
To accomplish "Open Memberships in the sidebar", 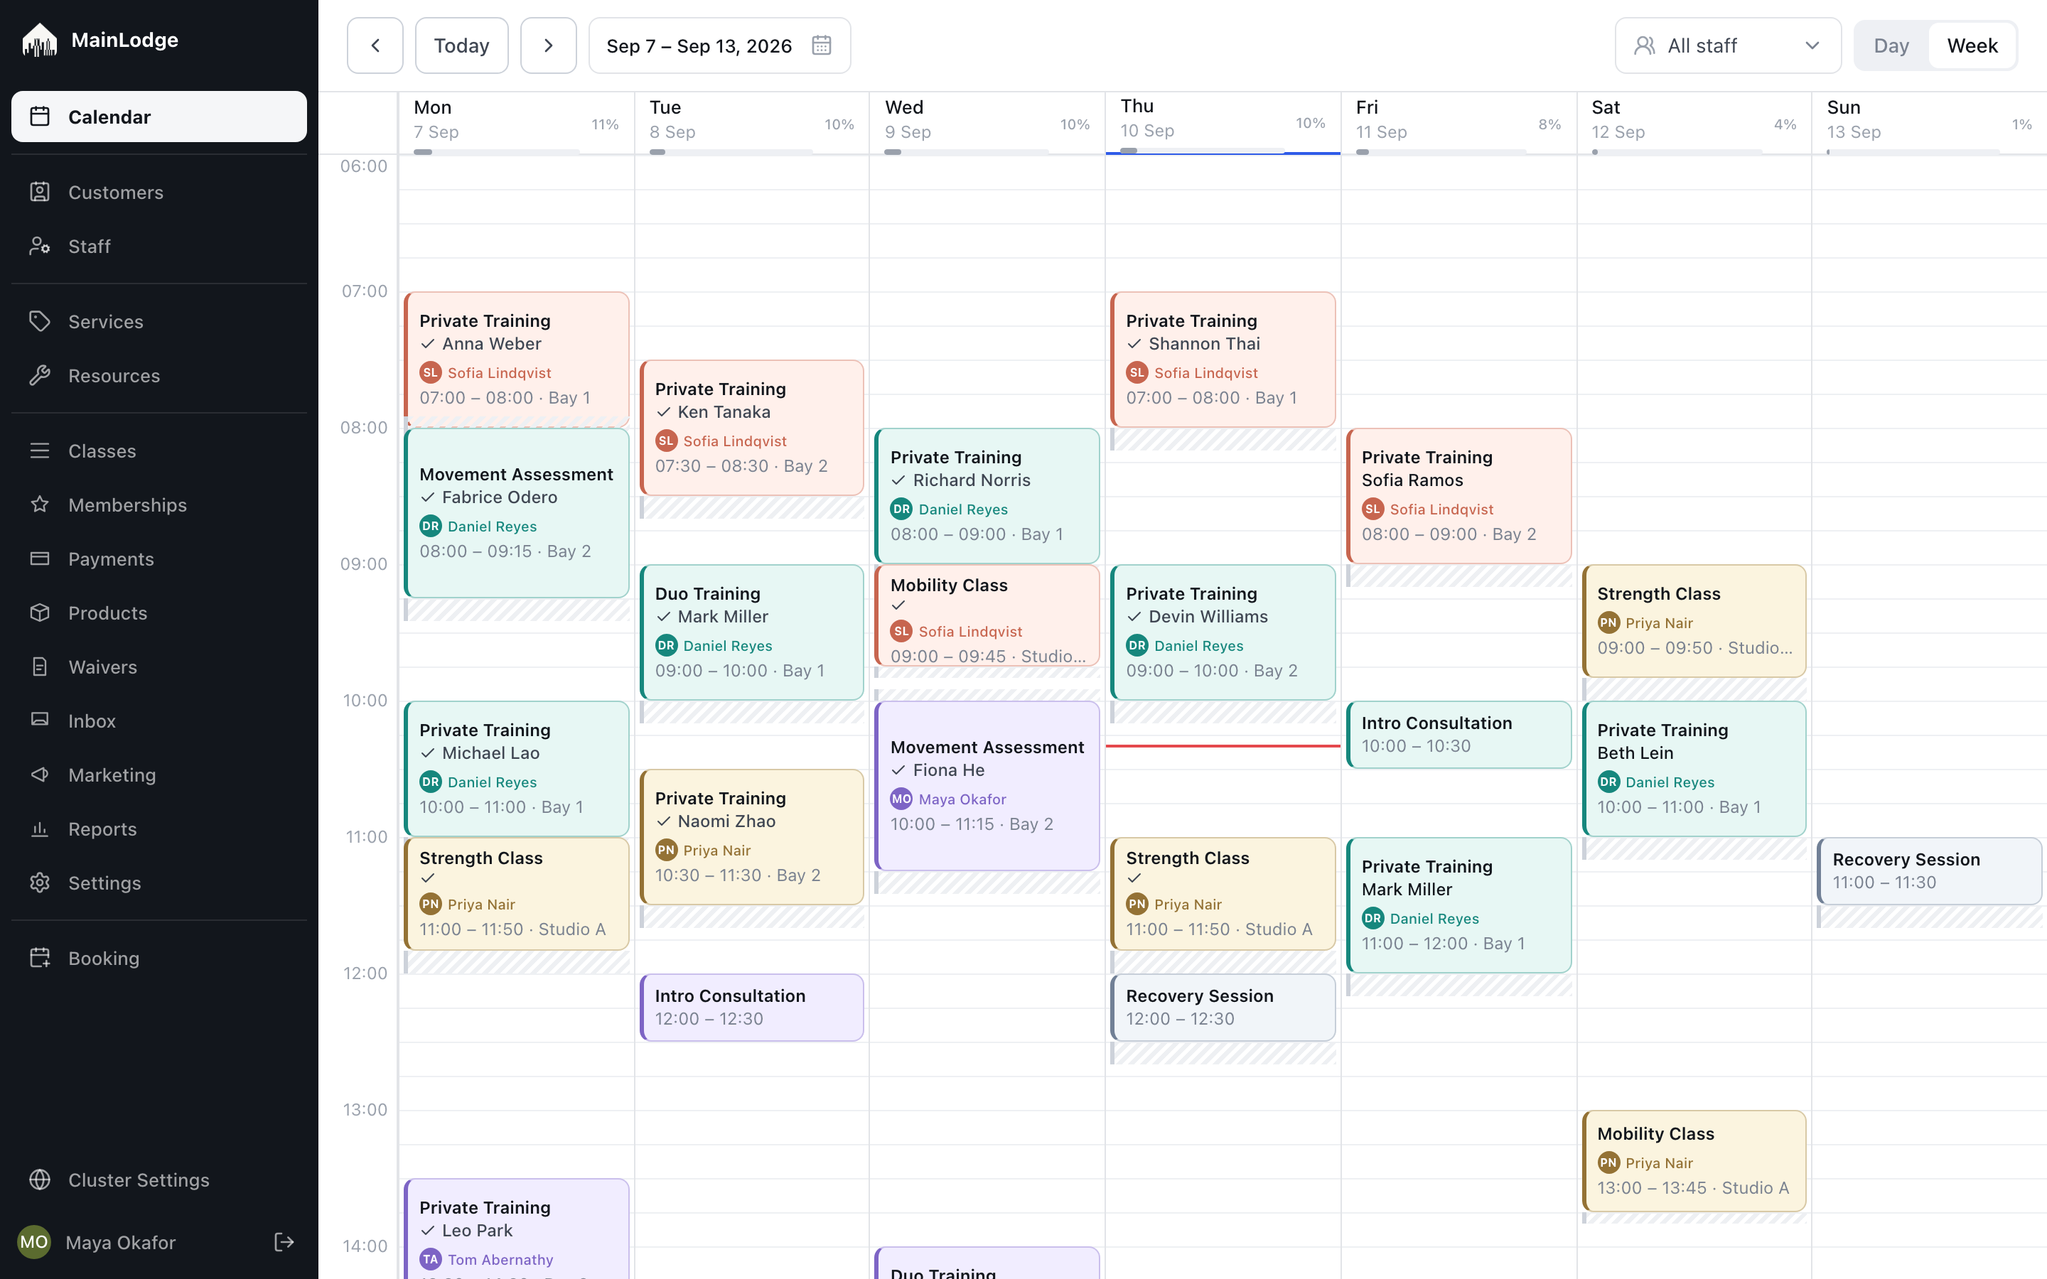I will (x=159, y=505).
